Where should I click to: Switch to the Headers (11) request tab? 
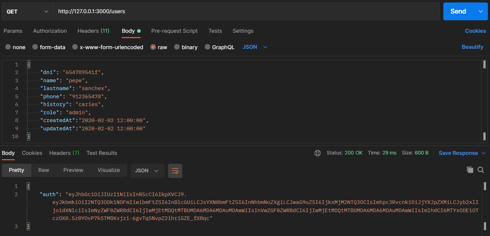[x=93, y=31]
